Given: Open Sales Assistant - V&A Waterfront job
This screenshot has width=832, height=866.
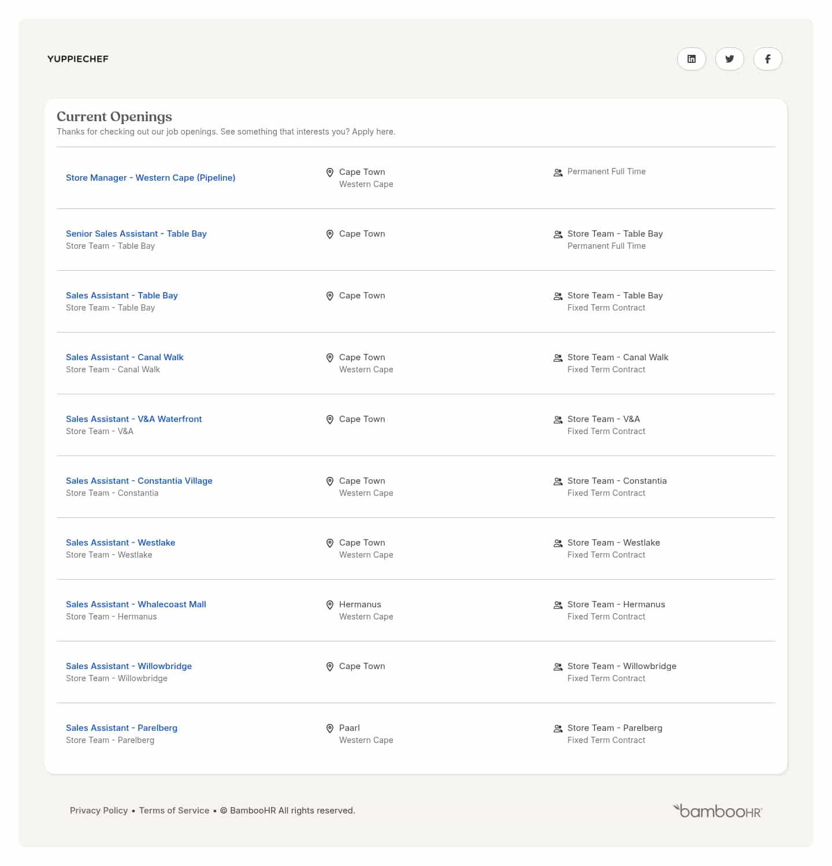Looking at the screenshot, I should tap(134, 419).
